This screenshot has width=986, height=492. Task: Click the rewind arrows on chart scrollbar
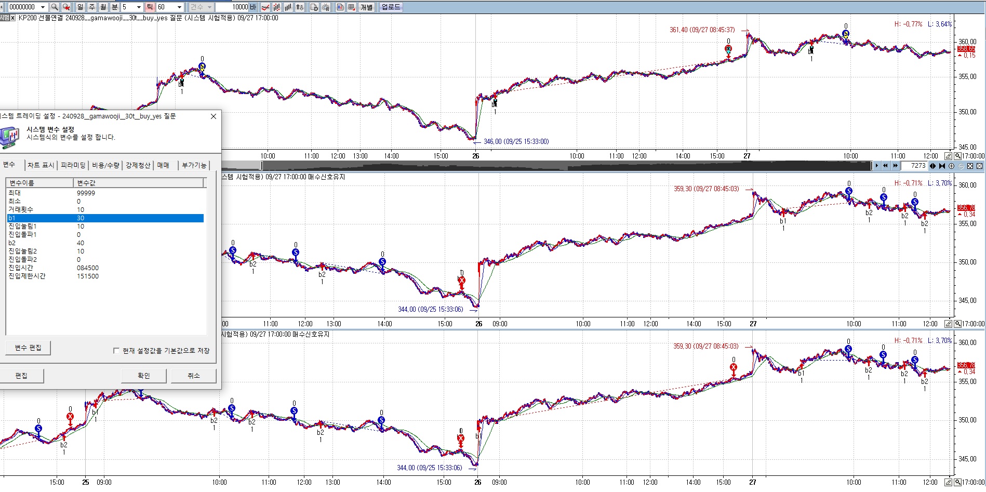[x=886, y=166]
